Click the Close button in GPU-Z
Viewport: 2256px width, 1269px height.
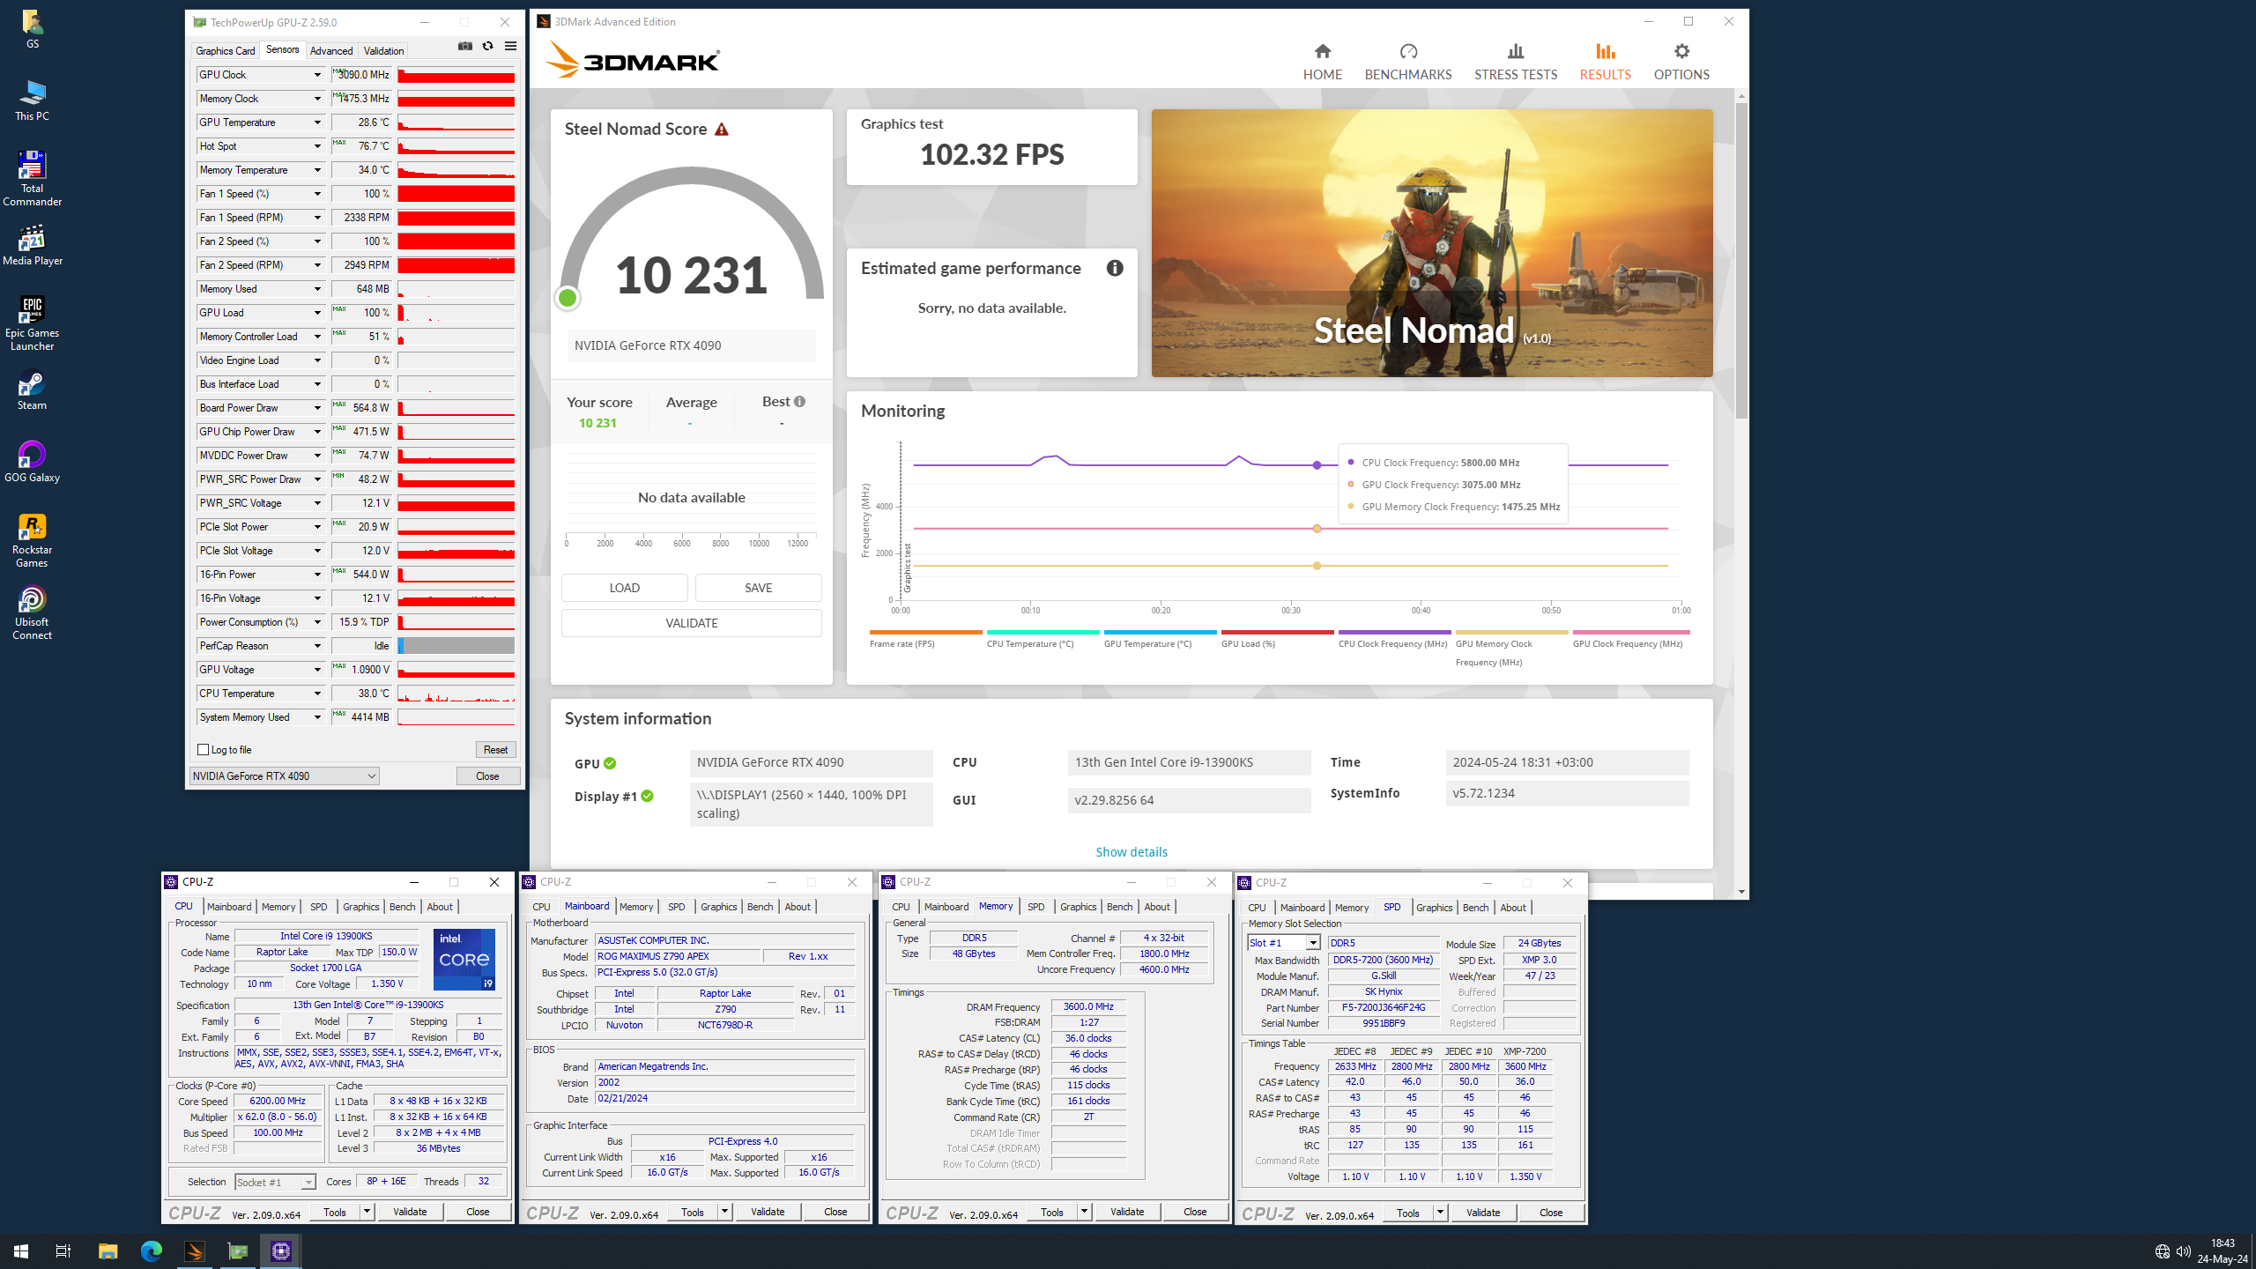tap(487, 776)
